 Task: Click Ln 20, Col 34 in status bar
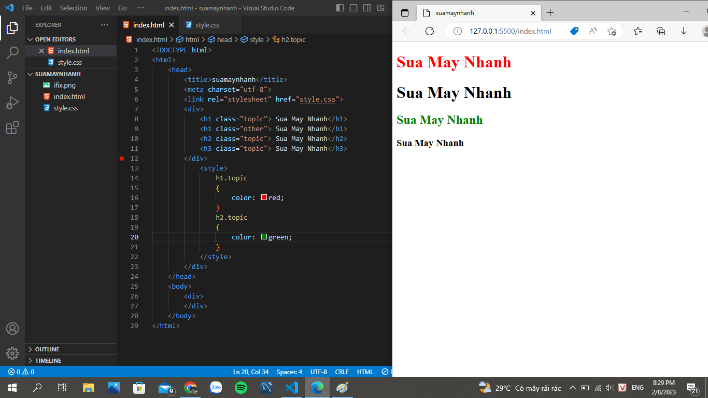click(x=251, y=372)
